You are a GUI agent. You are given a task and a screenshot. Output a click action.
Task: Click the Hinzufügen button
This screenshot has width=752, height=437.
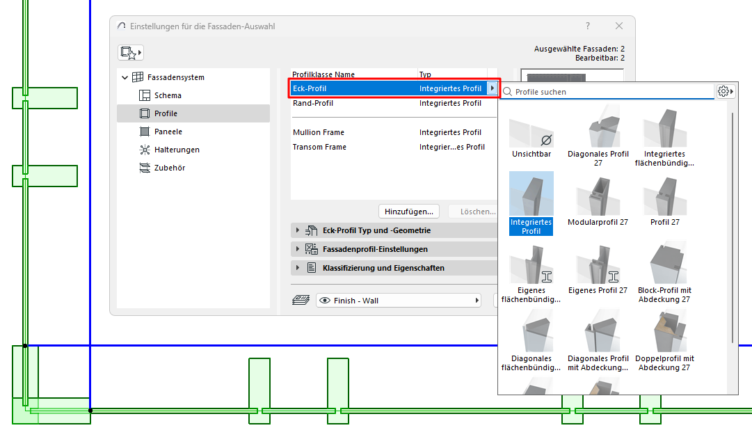pos(409,211)
